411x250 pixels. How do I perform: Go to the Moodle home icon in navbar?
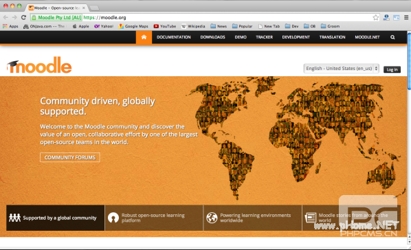(144, 37)
